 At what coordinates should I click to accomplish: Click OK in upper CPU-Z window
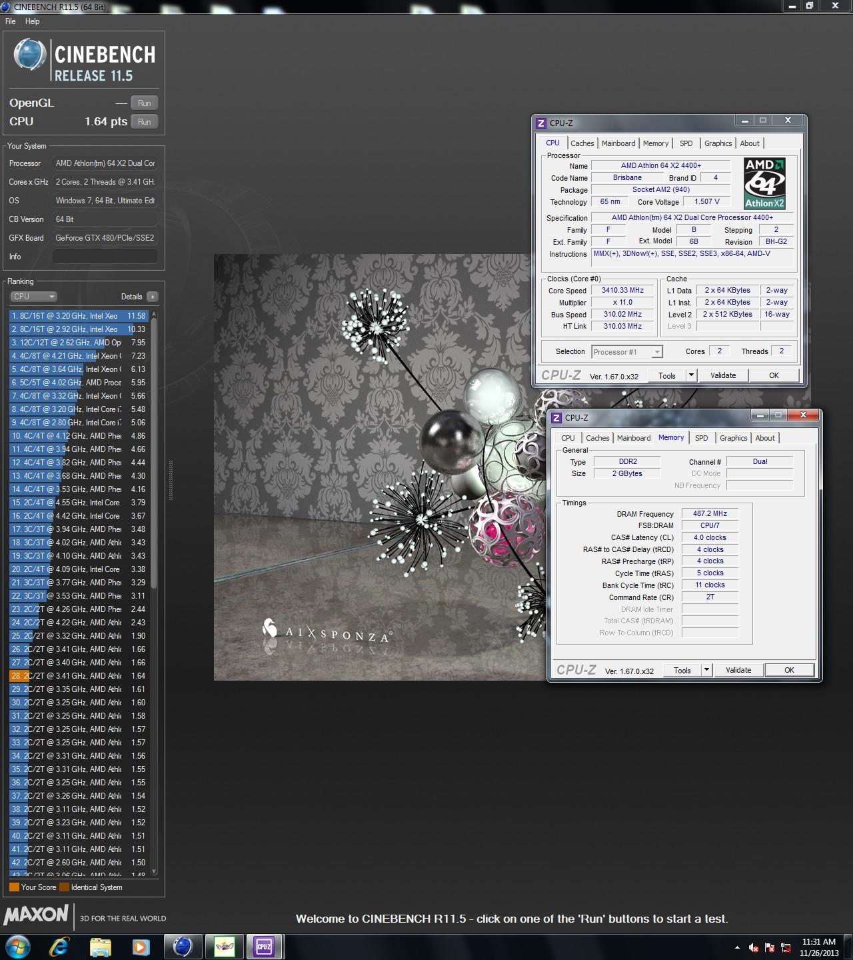point(774,376)
